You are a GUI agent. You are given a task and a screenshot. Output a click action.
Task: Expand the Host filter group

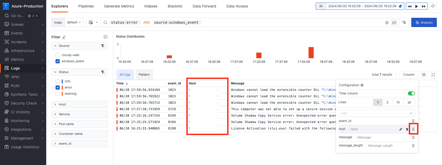[x=80, y=105]
